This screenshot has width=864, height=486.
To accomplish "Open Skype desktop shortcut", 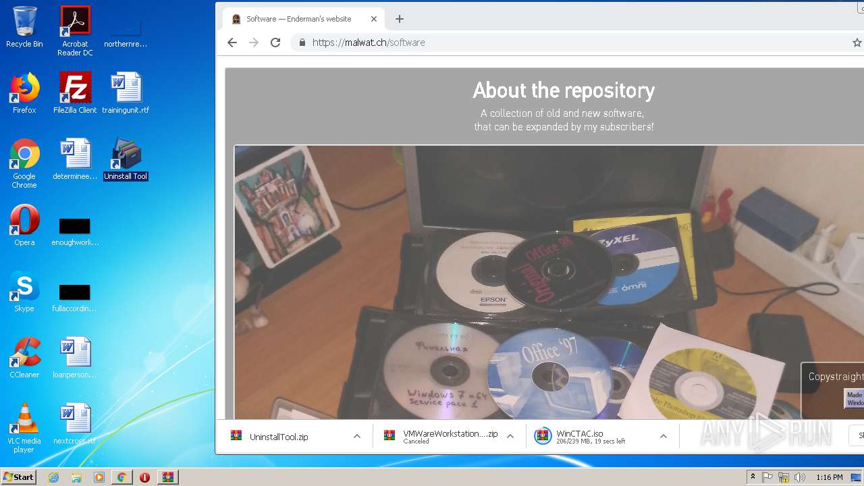I will pyautogui.click(x=24, y=292).
